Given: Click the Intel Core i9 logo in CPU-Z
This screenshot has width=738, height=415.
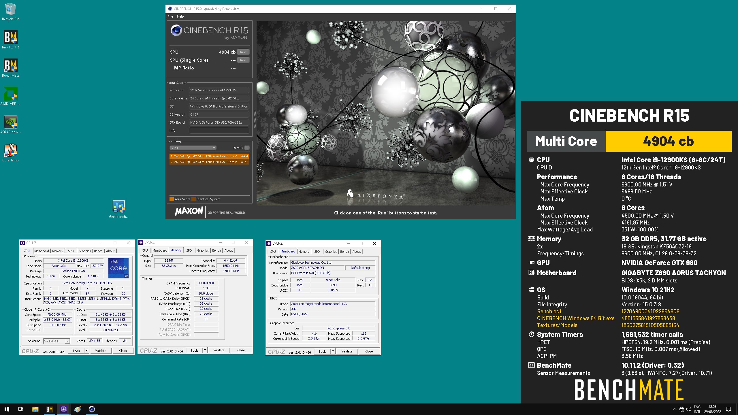Looking at the screenshot, I should click(x=118, y=268).
